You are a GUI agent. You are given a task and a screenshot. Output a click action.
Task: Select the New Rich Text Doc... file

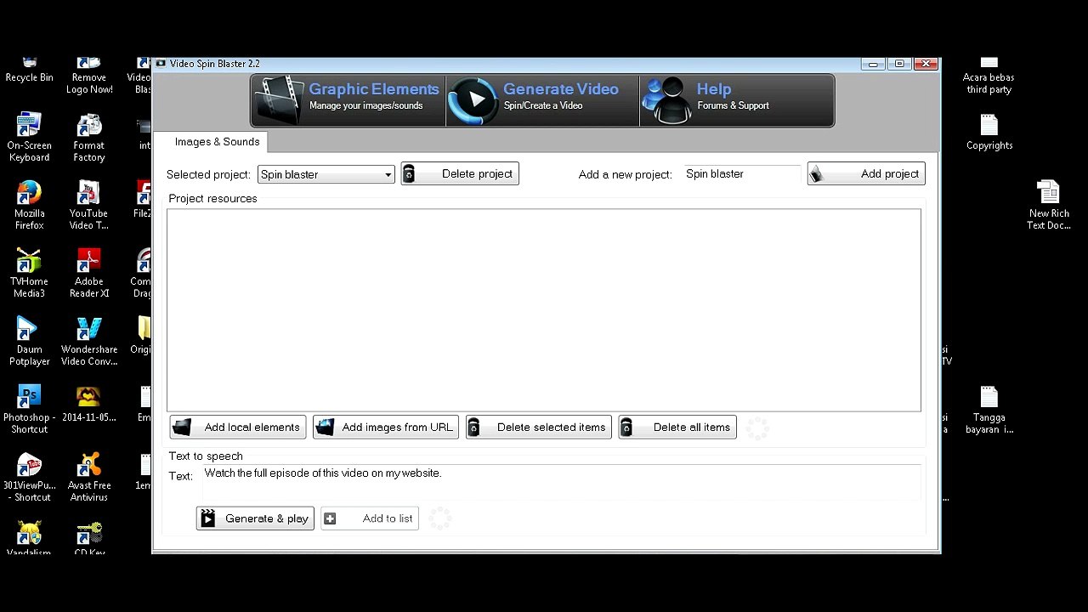pos(1049,205)
